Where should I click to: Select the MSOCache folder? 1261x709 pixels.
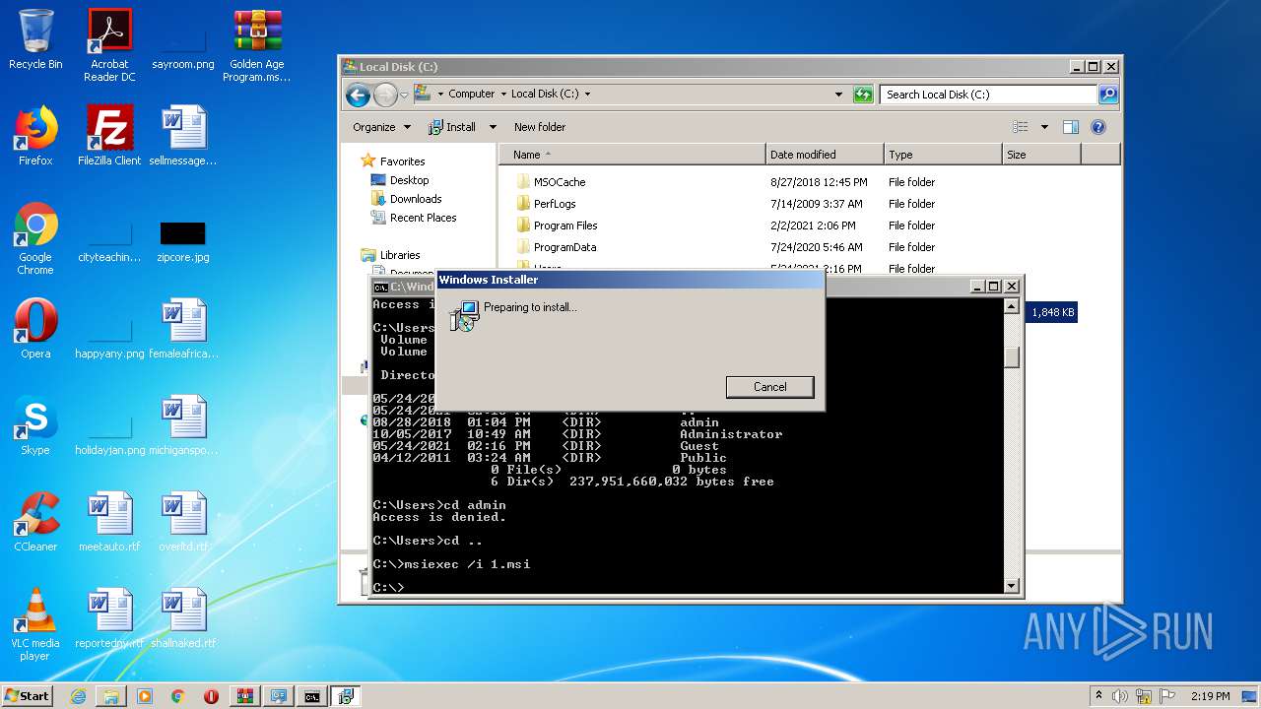tap(560, 182)
